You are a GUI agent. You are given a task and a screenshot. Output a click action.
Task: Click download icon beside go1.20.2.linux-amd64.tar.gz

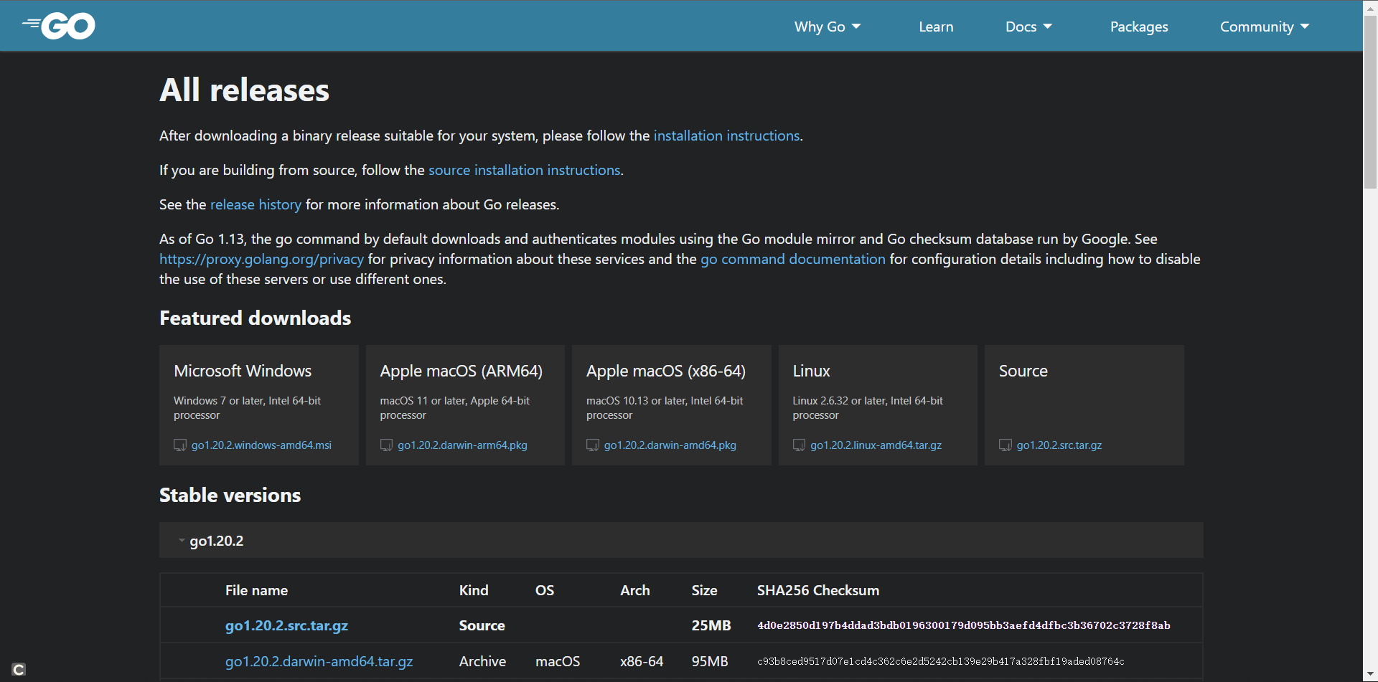pos(799,445)
